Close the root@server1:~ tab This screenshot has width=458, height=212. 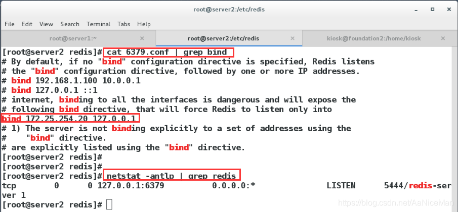point(142,38)
